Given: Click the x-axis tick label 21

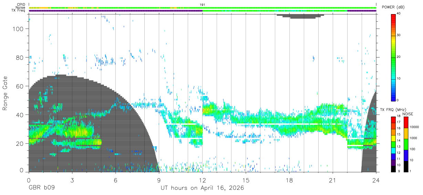Looking at the screenshot, I should 333,180.
